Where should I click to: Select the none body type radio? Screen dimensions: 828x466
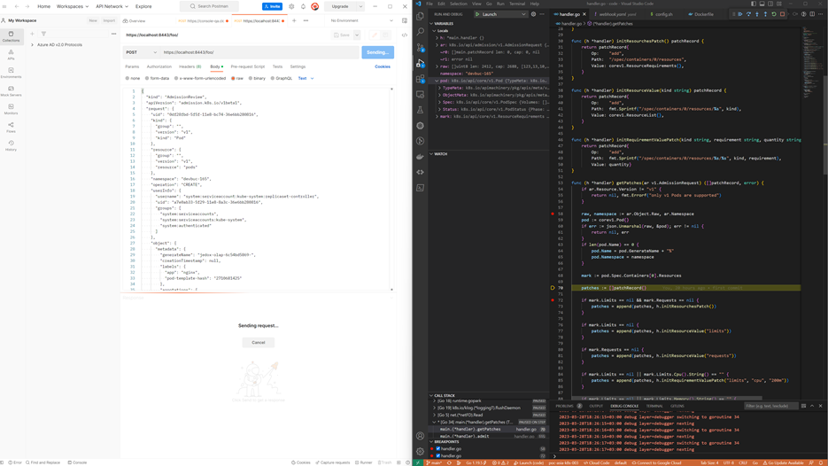tap(128, 78)
